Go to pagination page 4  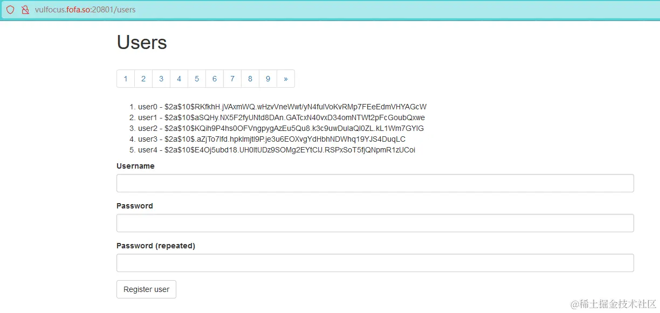pyautogui.click(x=179, y=79)
